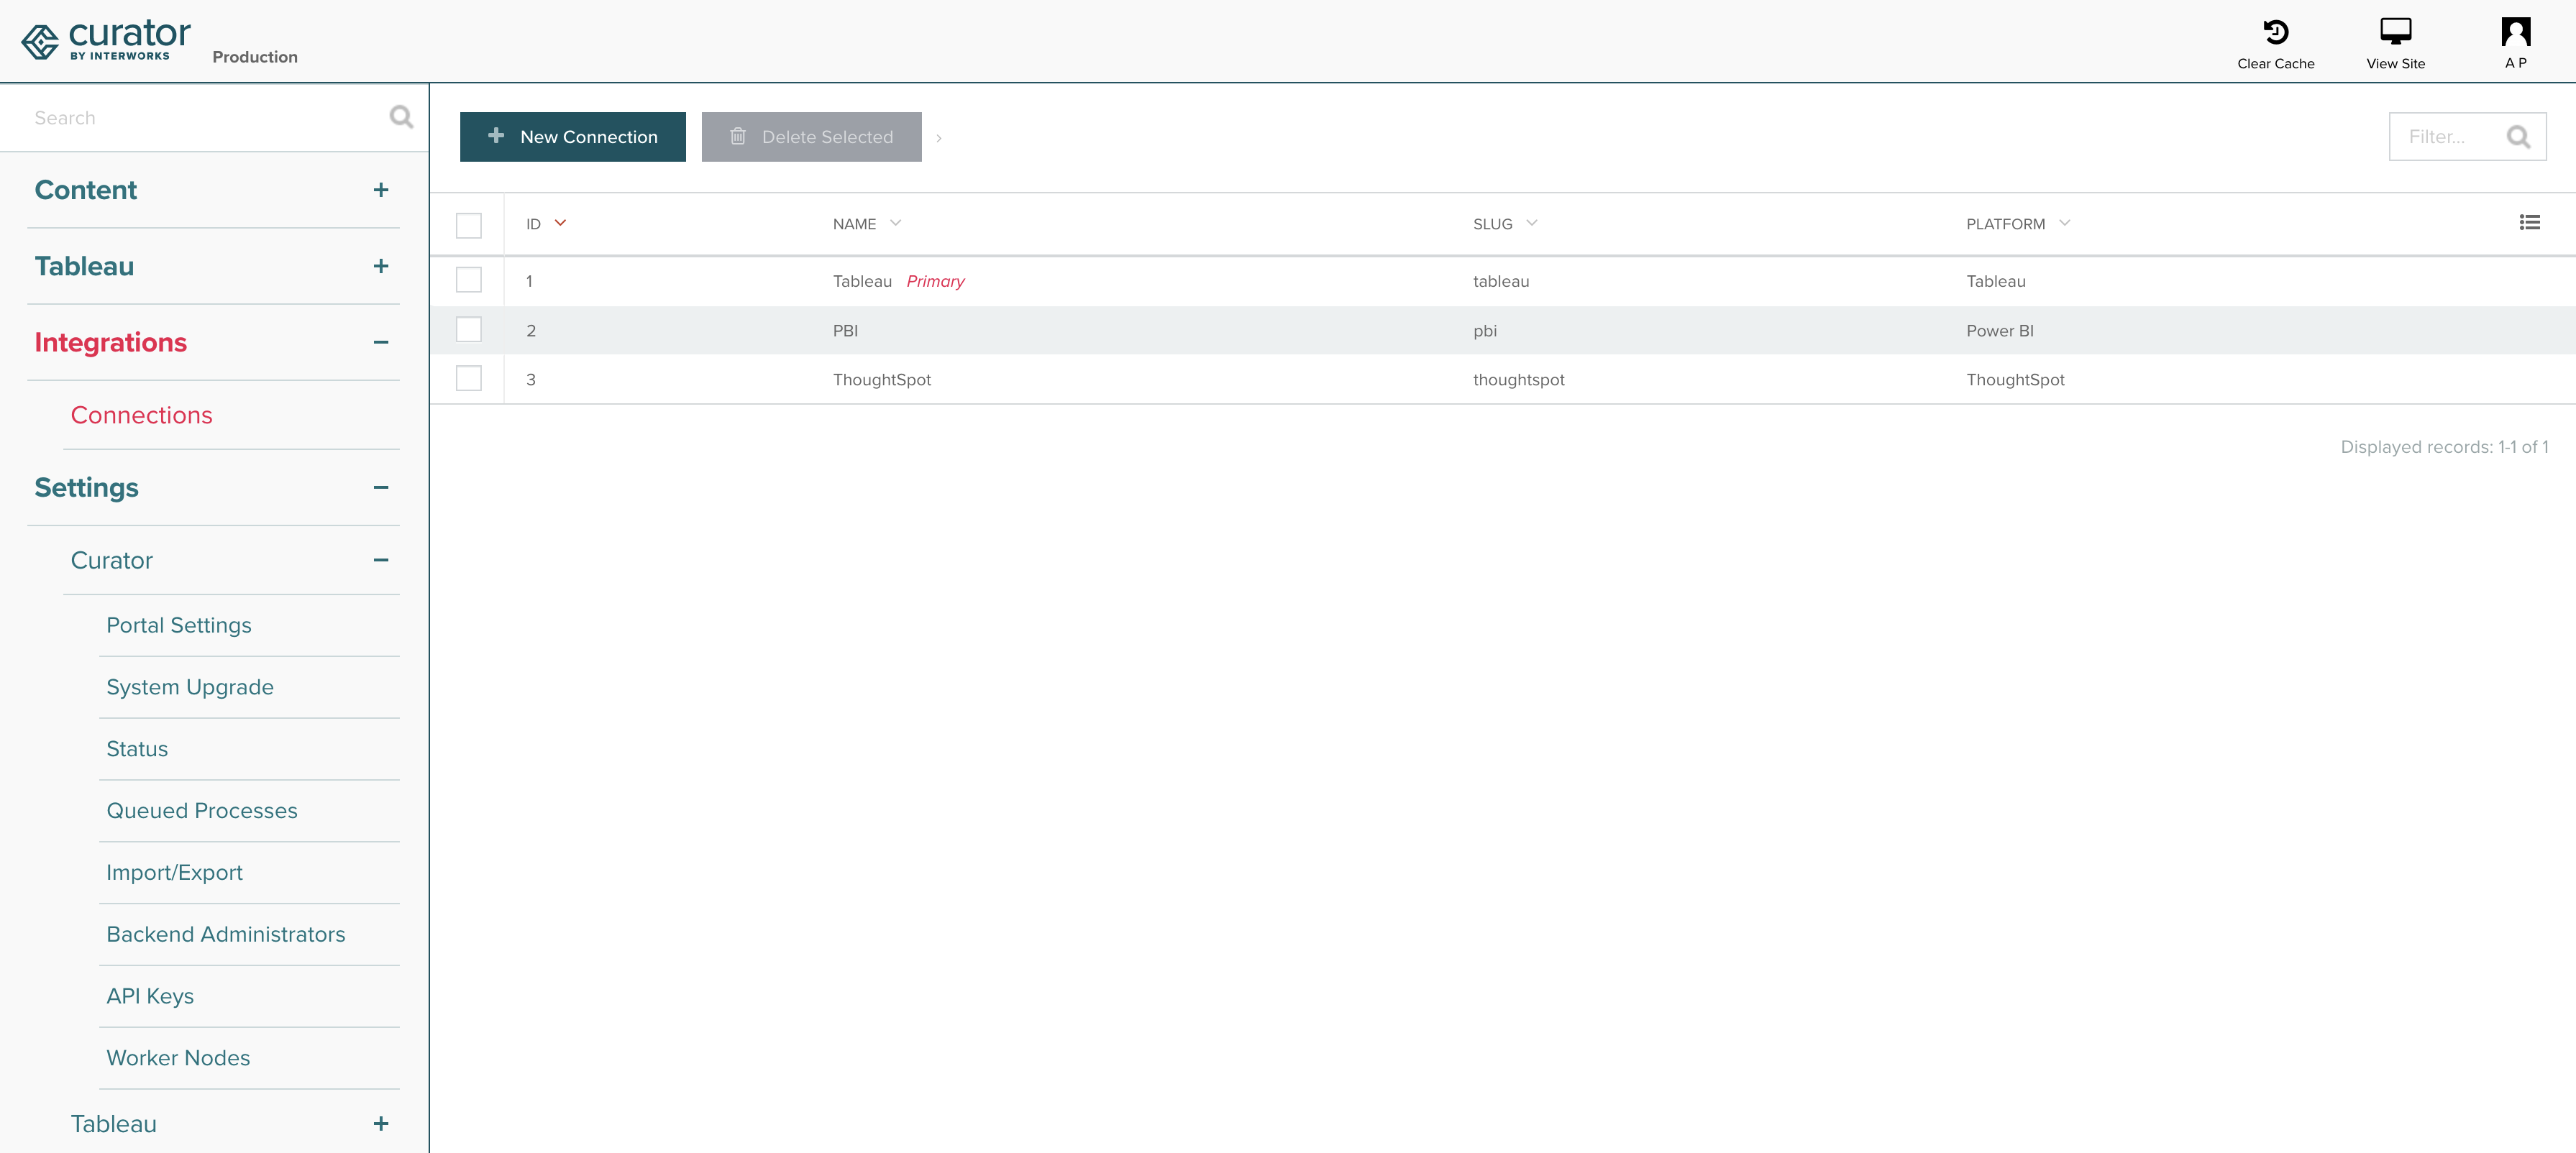
Task: Click the 'thoughtspot' slug cell
Action: pos(1518,380)
